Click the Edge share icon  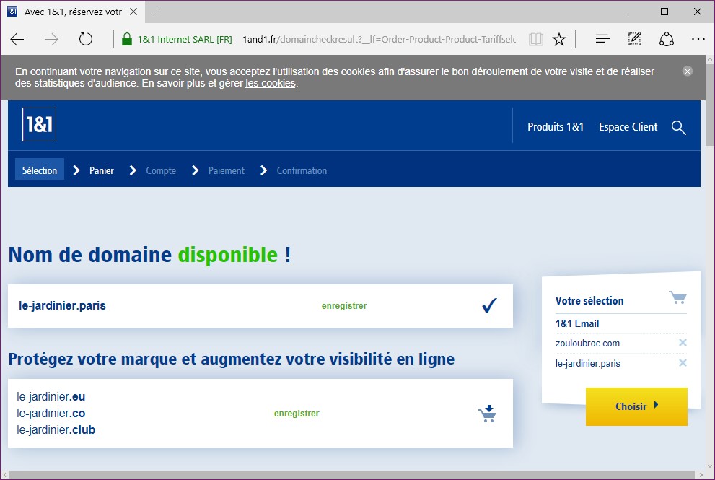pyautogui.click(x=667, y=40)
